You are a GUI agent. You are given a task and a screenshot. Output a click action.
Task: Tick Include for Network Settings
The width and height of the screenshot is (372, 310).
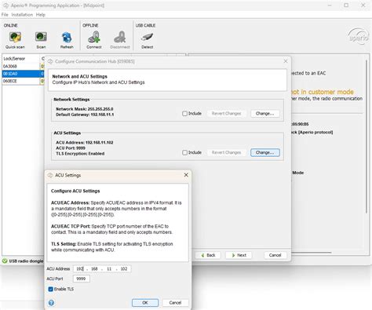pos(184,114)
